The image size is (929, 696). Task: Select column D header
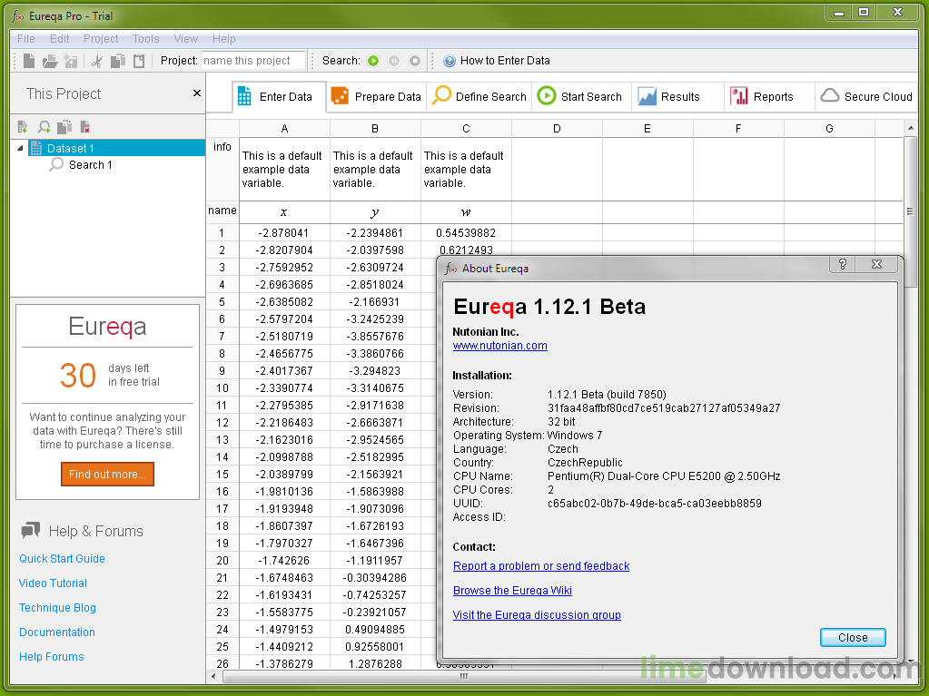(557, 129)
